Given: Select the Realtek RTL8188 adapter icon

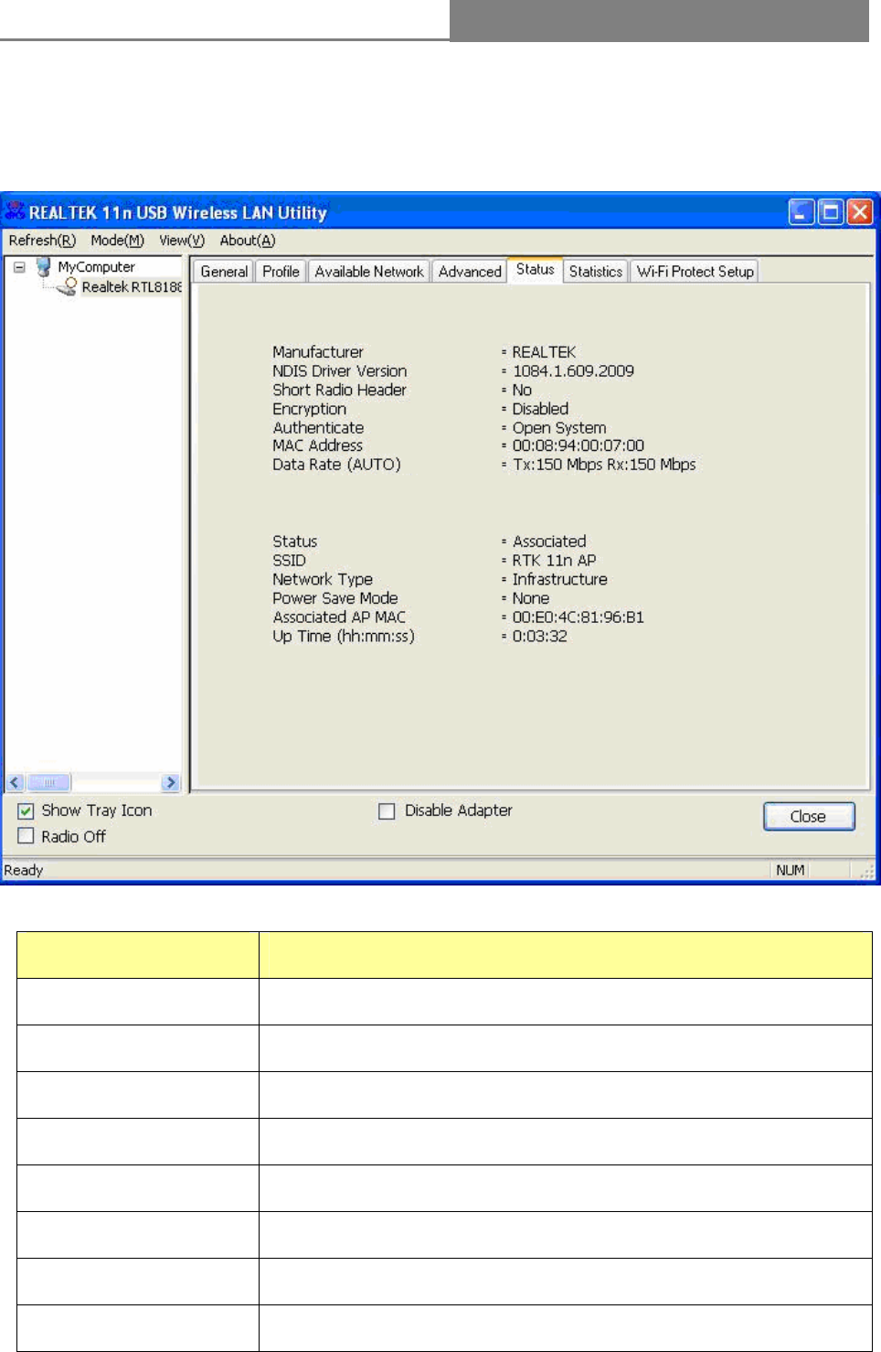Looking at the screenshot, I should (67, 287).
